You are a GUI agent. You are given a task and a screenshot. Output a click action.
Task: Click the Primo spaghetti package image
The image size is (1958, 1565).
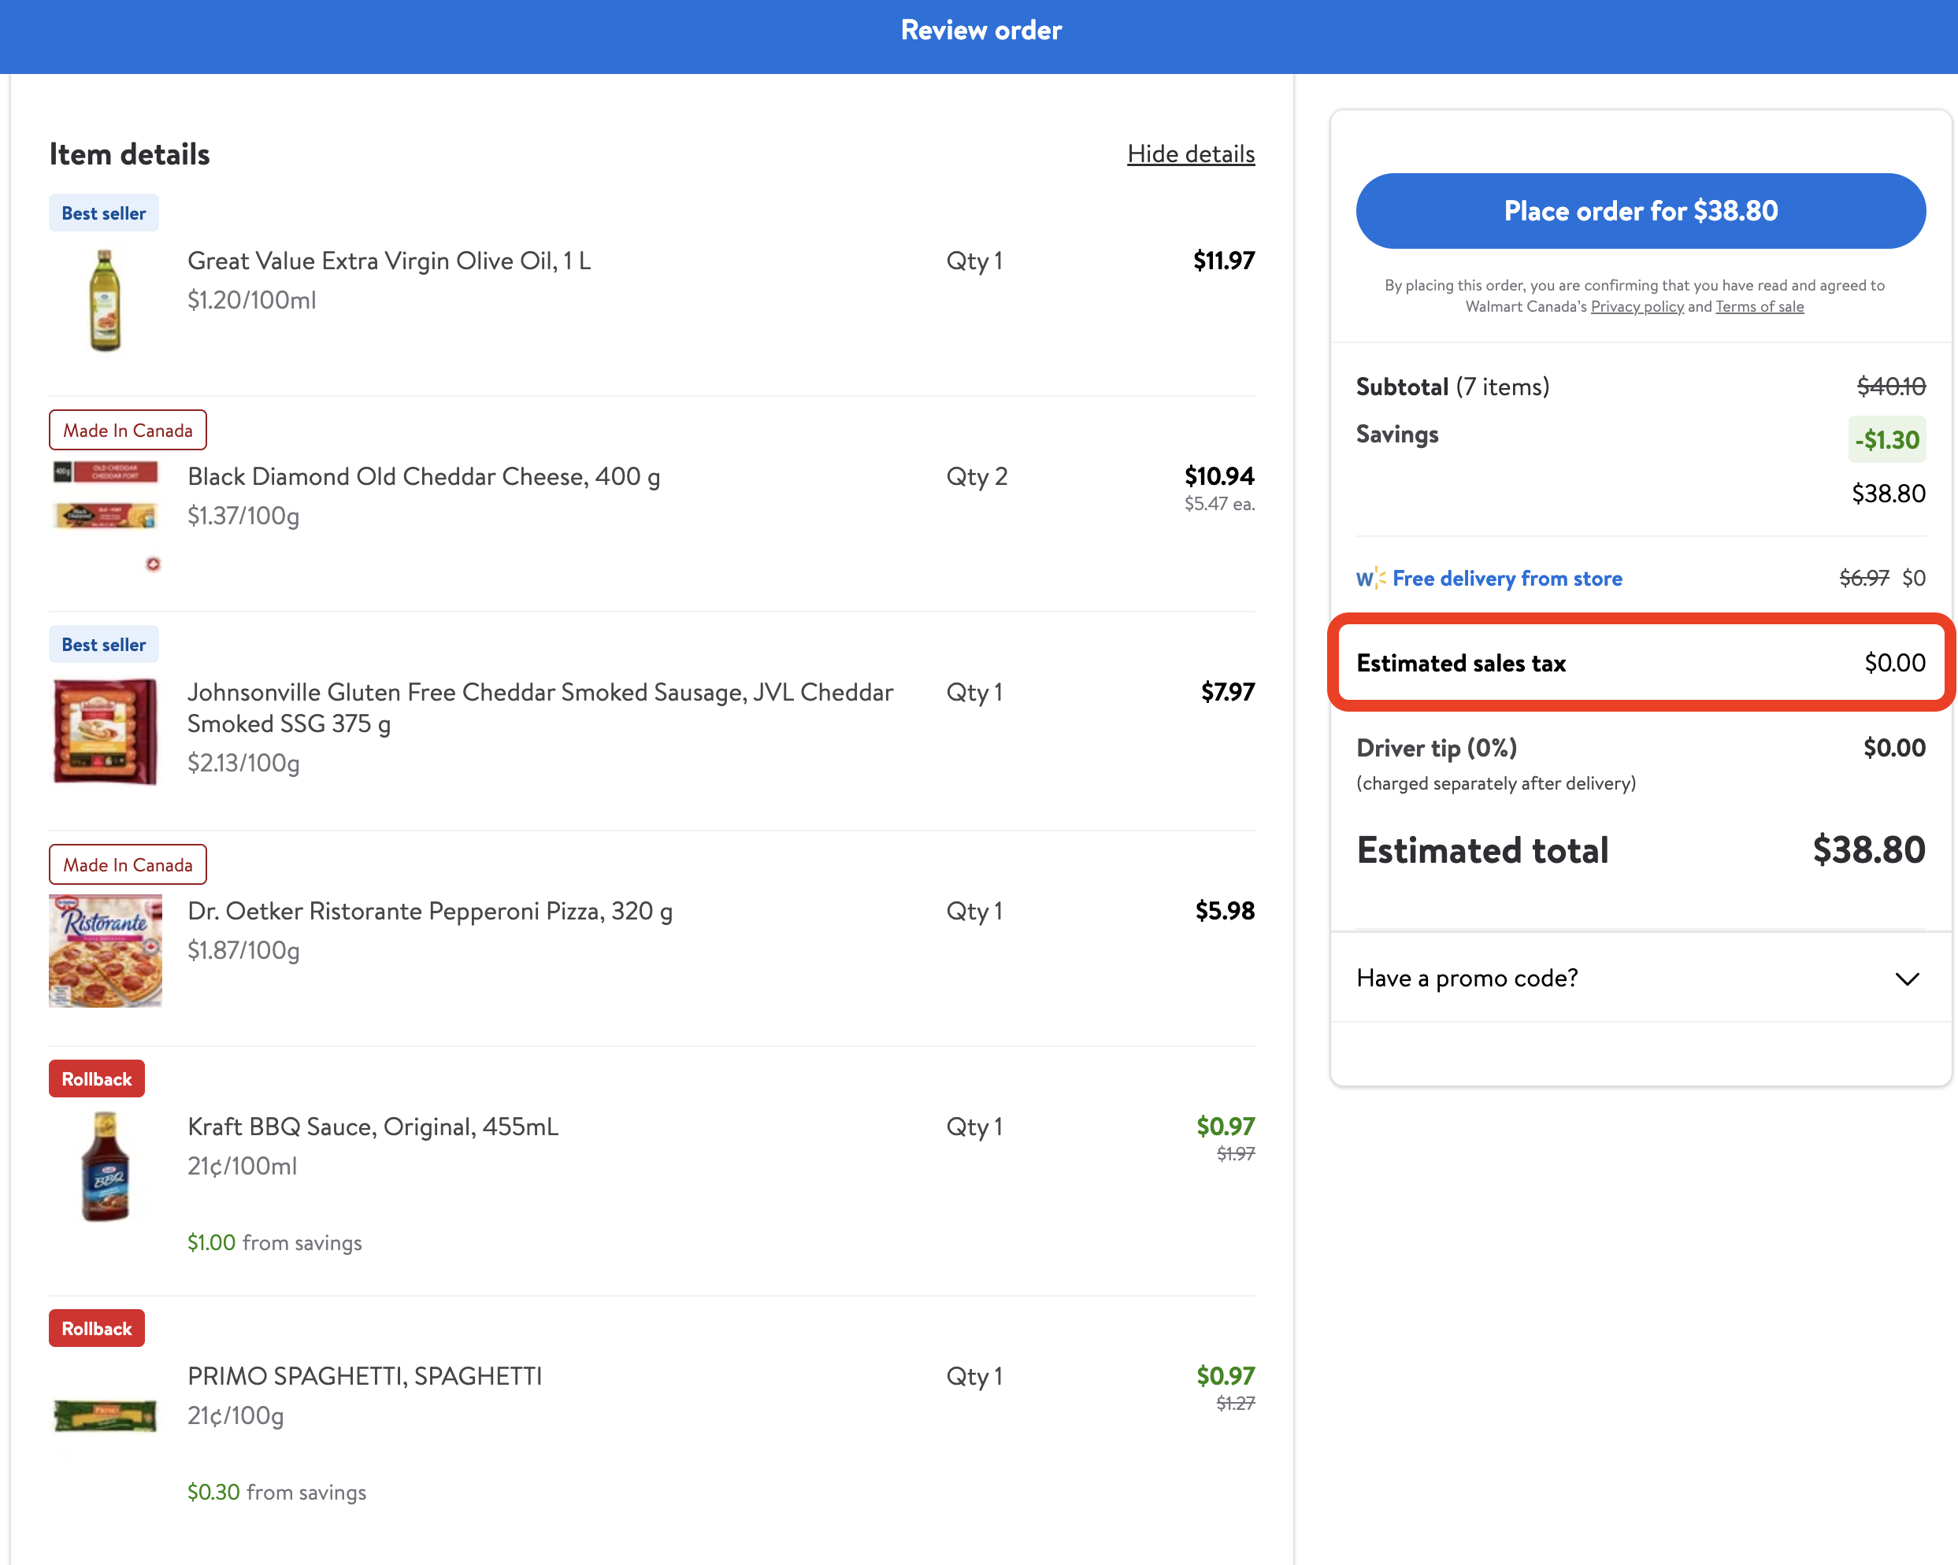(106, 1415)
